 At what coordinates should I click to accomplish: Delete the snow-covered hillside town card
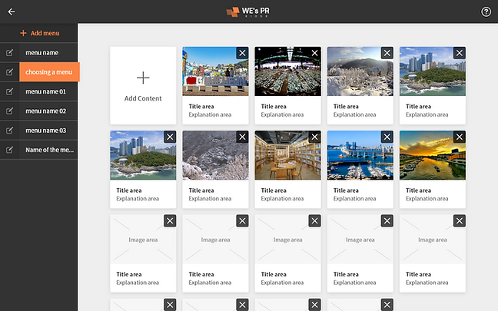[242, 137]
